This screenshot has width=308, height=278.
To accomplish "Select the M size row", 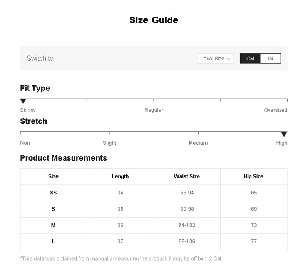I will coord(53,225).
